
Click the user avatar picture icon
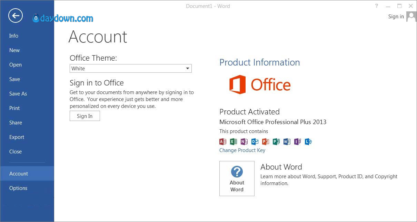coord(411,17)
